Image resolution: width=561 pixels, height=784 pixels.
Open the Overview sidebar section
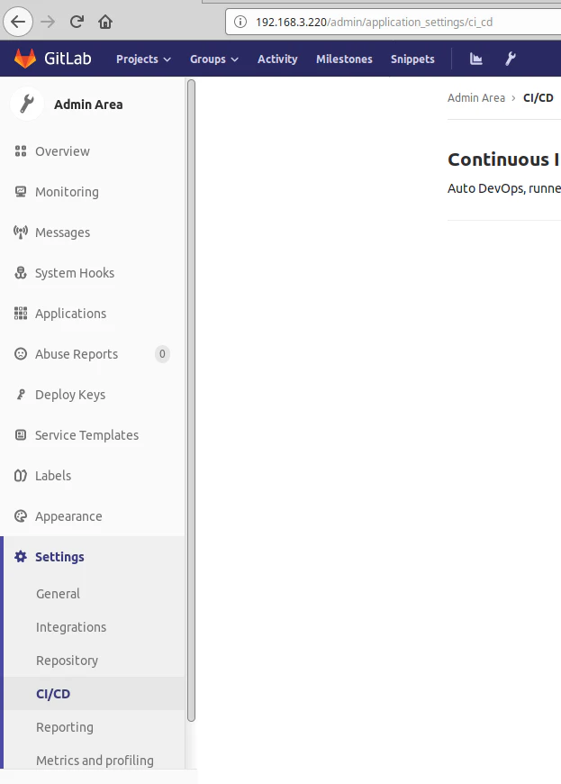coord(62,151)
